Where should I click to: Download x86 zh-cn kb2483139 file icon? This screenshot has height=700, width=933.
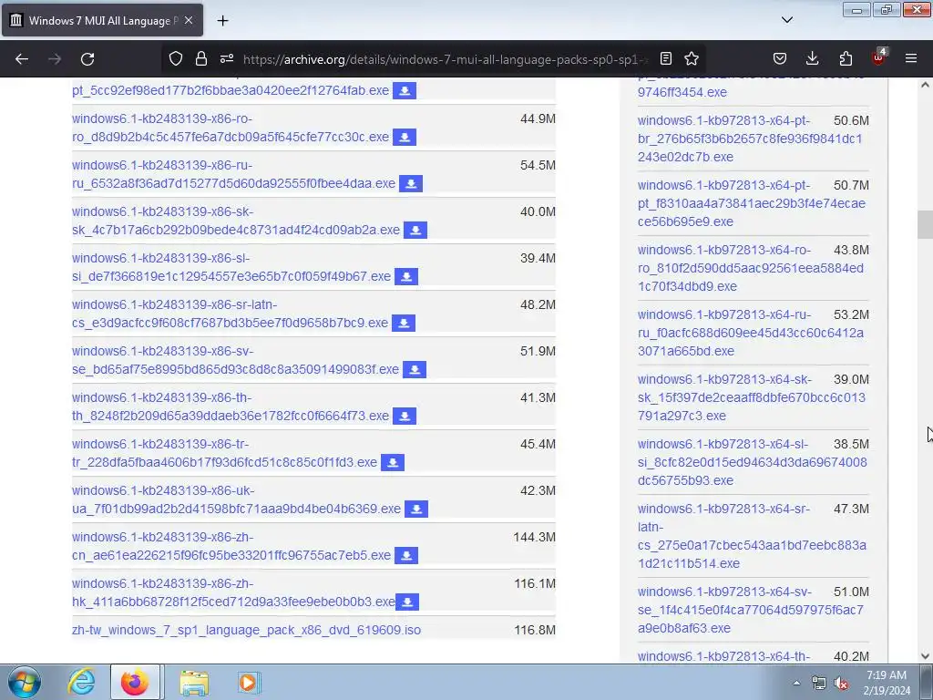pos(406,555)
